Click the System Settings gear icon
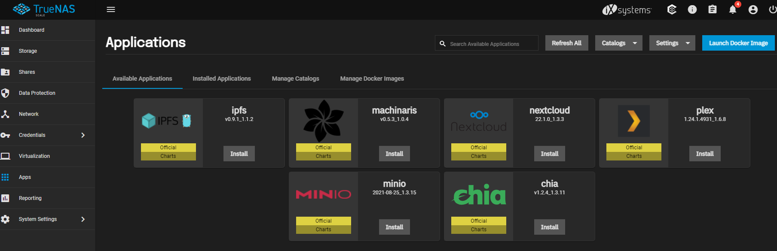 click(5, 219)
